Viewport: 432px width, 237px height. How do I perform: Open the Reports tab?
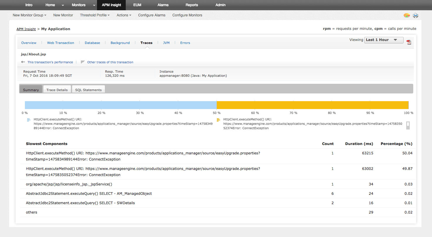[192, 5]
